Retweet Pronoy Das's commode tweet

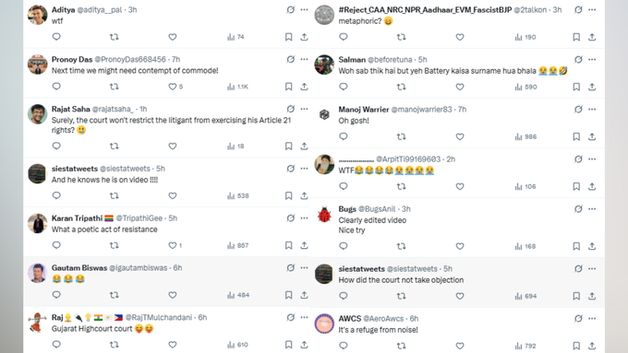pos(115,87)
